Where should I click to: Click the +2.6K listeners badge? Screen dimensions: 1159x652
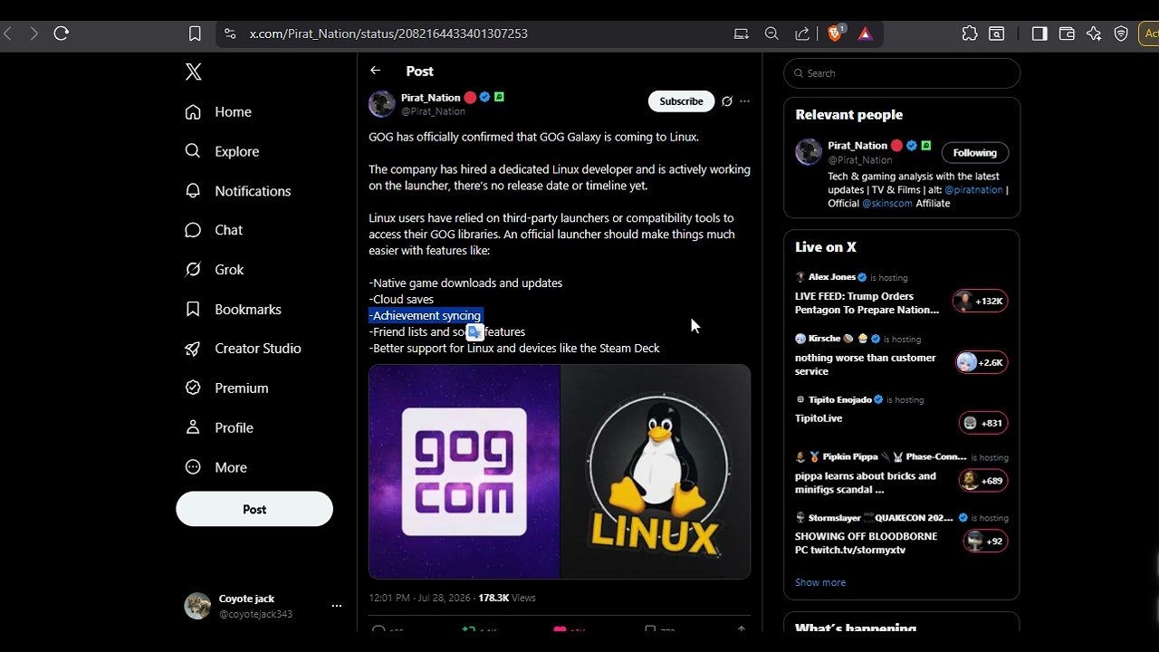click(x=982, y=362)
